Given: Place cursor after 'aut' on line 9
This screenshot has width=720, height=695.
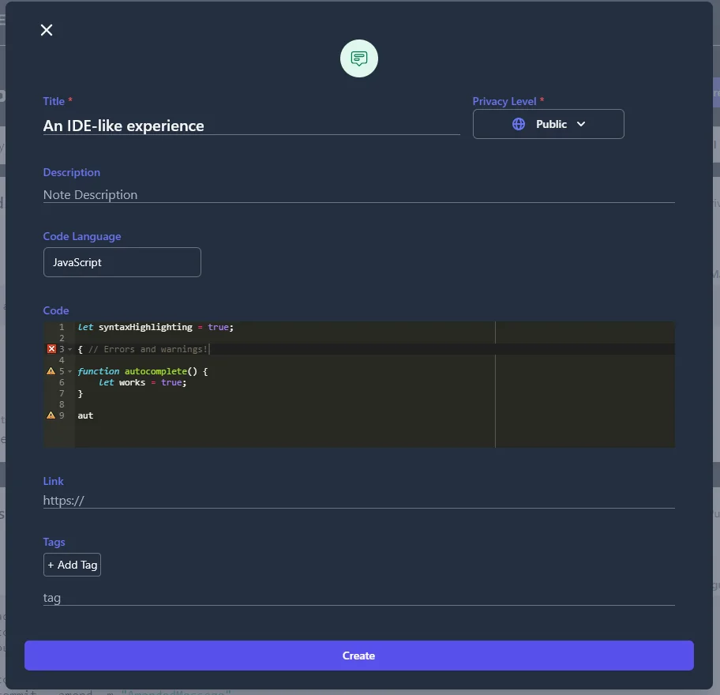Looking at the screenshot, I should click(94, 415).
